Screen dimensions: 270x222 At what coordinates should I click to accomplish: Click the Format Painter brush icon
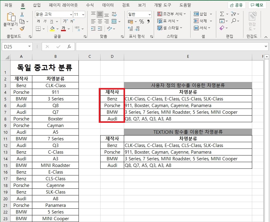[22, 29]
